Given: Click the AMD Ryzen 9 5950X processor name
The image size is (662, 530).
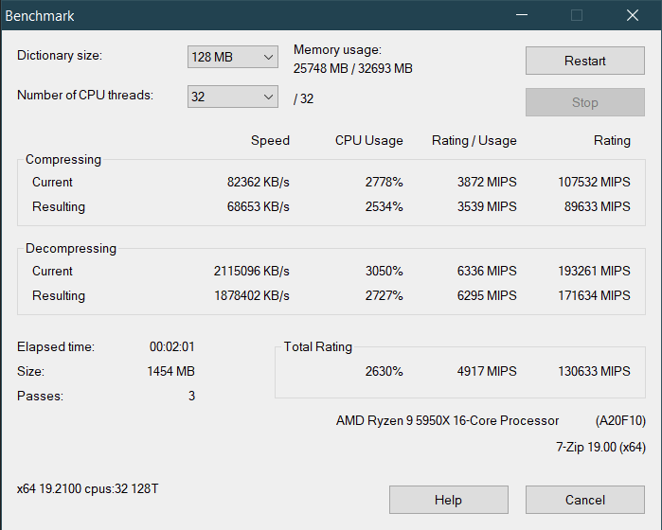Looking at the screenshot, I should point(447,420).
